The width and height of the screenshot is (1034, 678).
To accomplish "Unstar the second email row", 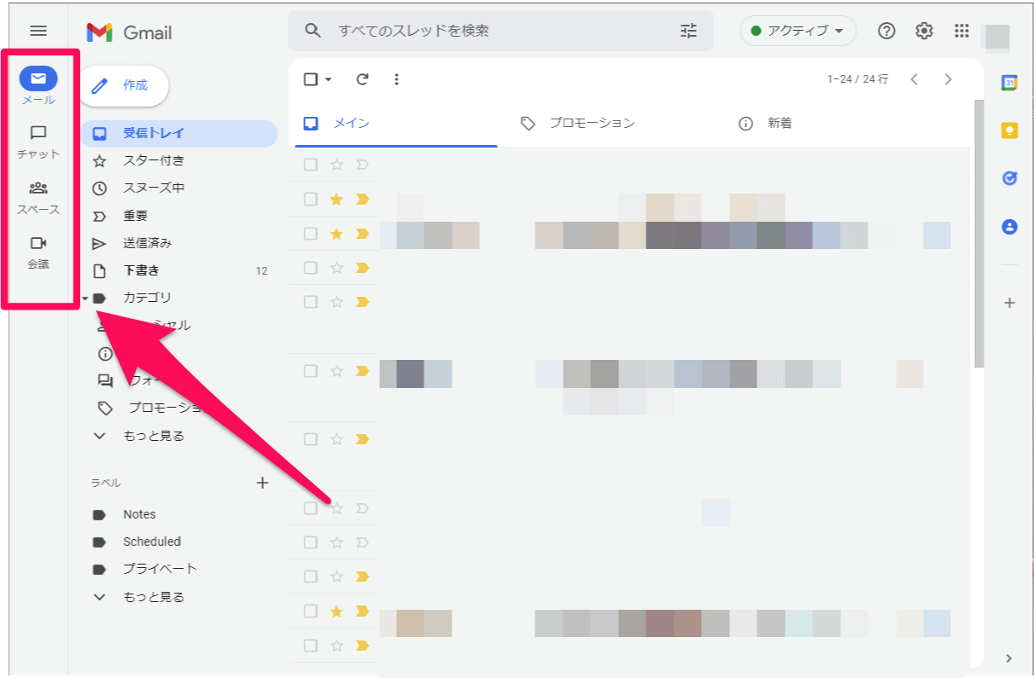I will 336,199.
